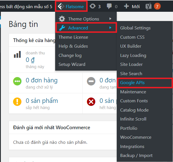Click the Thống kê cửa hàng widget header

coord(34,40)
